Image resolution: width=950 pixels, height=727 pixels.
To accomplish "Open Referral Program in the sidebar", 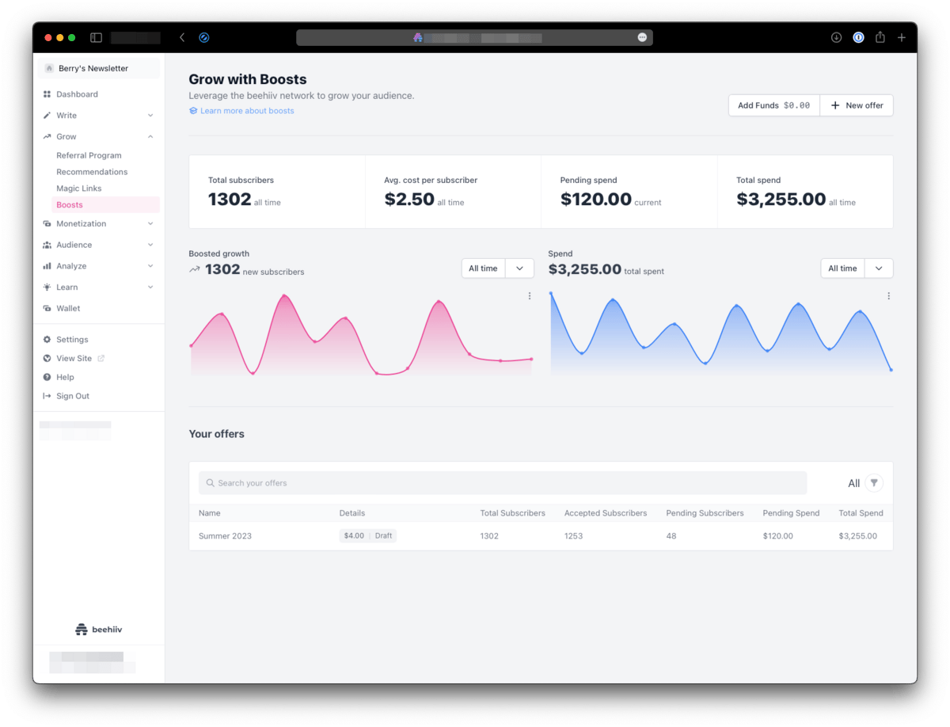I will 89,156.
